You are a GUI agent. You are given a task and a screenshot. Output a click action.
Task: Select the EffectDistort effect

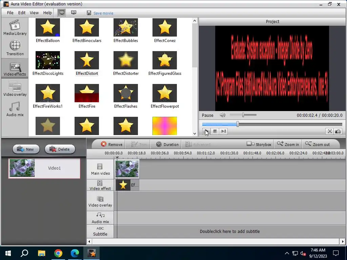click(87, 63)
